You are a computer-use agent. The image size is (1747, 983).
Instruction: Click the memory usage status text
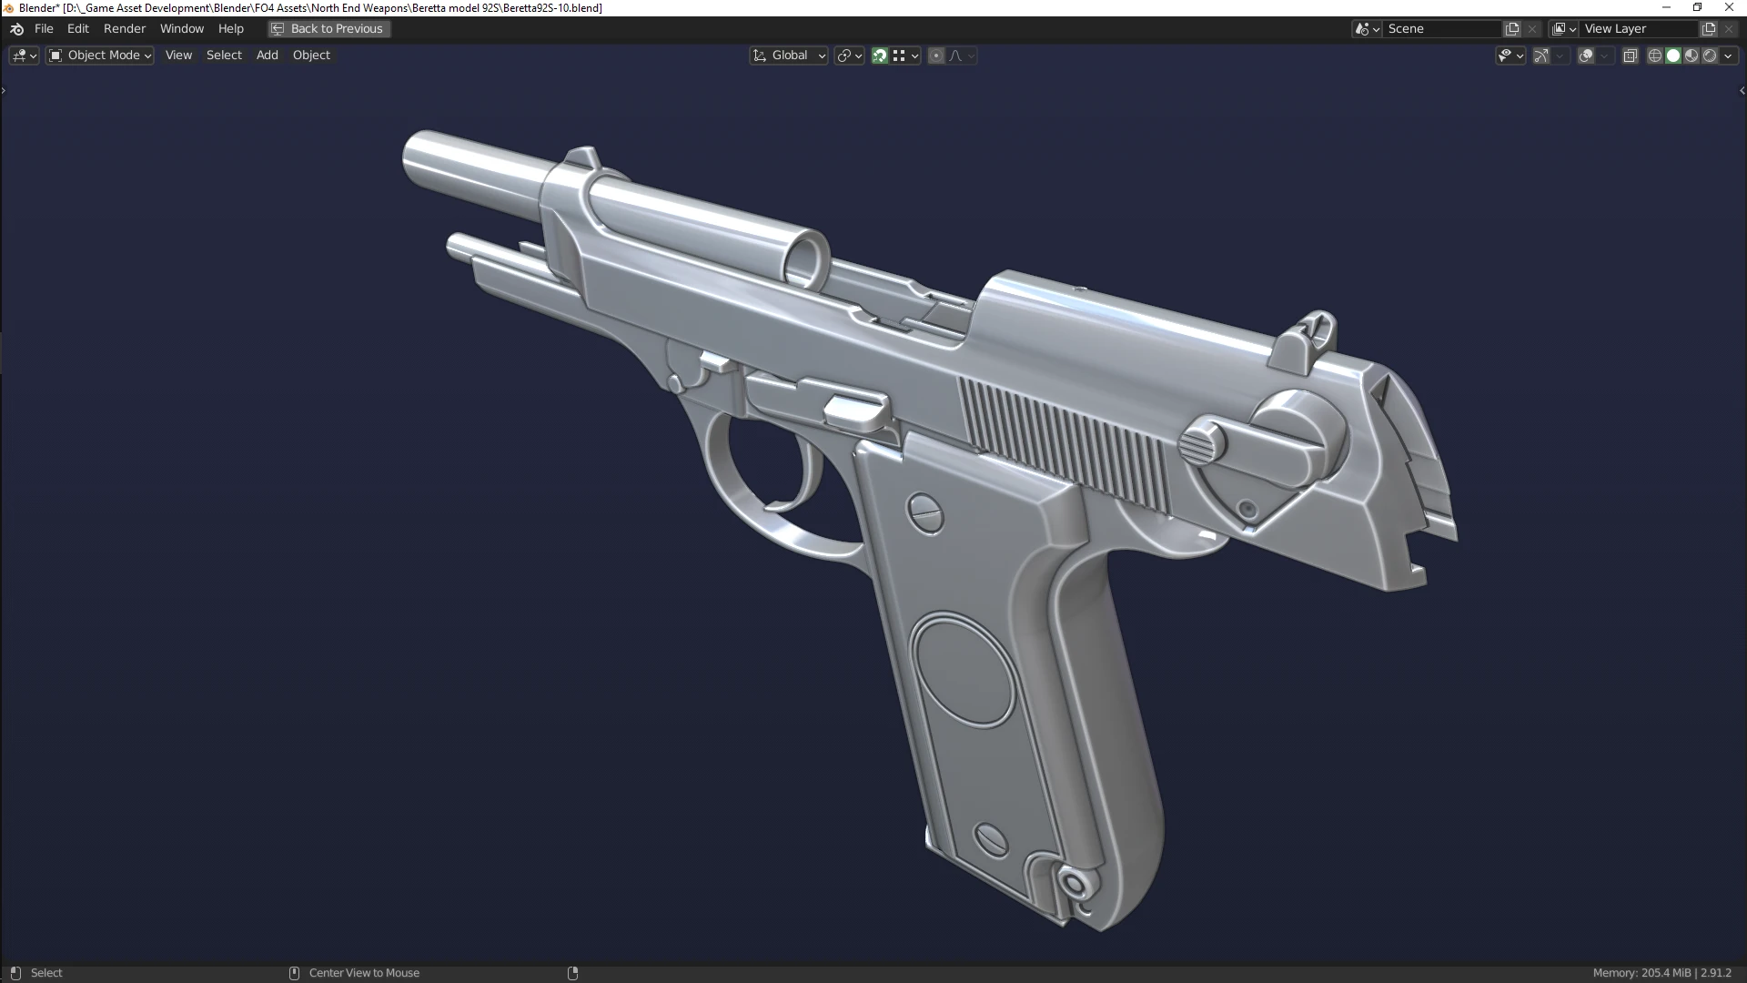(x=1661, y=973)
